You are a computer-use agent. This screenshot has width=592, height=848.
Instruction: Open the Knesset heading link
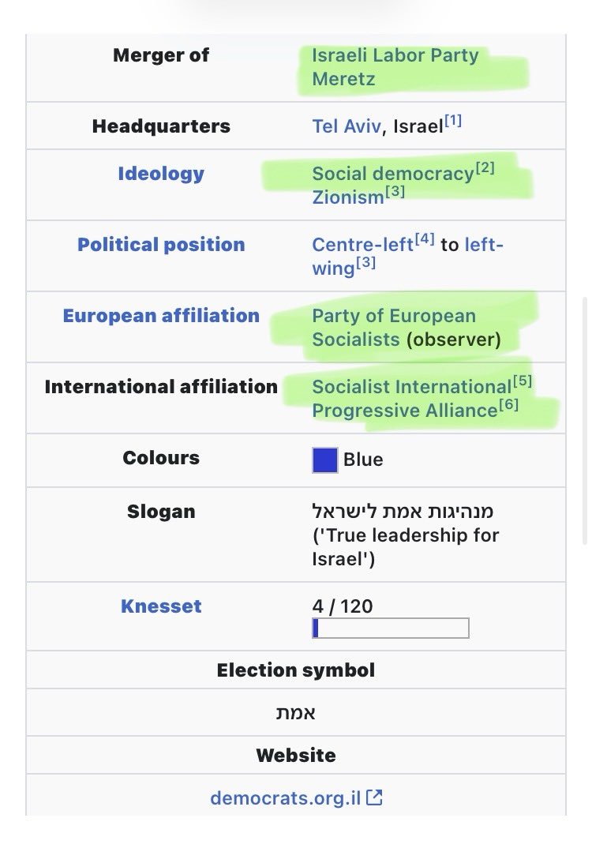click(x=161, y=606)
